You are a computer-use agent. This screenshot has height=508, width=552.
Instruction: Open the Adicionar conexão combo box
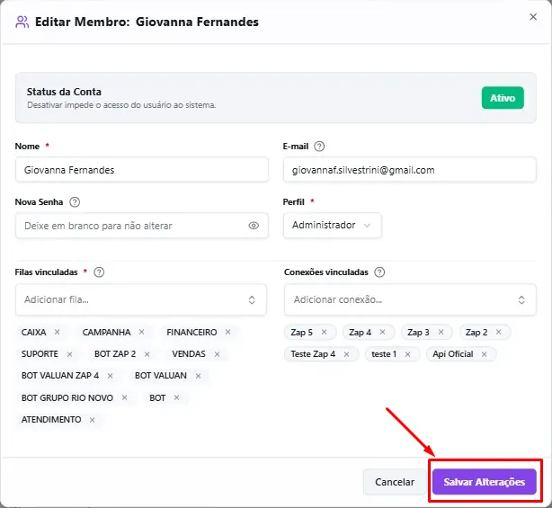click(410, 299)
